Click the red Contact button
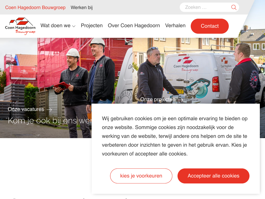The height and width of the screenshot is (199, 265). tap(210, 26)
